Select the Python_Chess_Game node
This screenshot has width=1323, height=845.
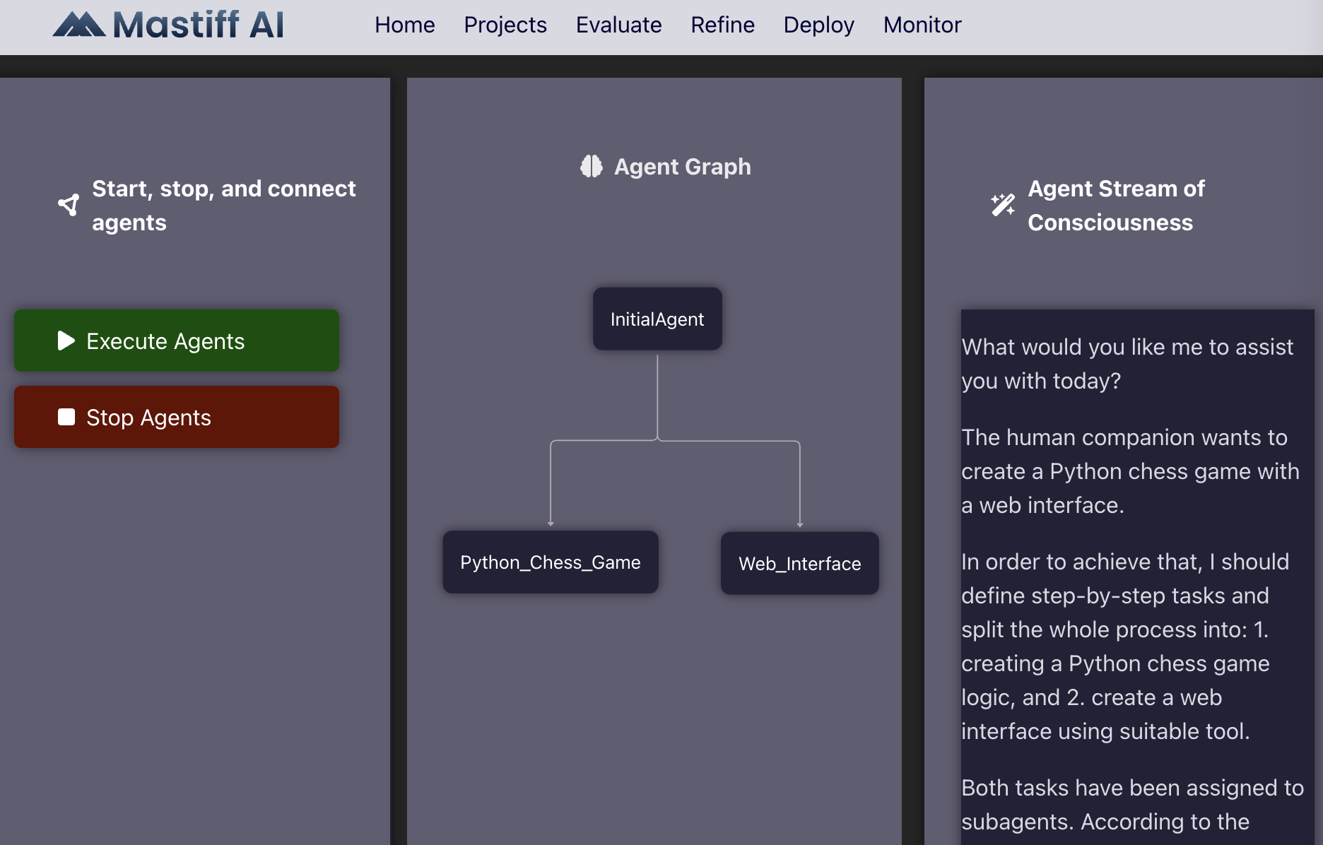coord(550,562)
